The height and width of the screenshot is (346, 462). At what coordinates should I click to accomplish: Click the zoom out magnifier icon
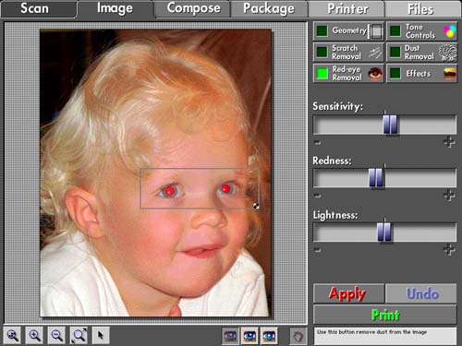[x=56, y=335]
